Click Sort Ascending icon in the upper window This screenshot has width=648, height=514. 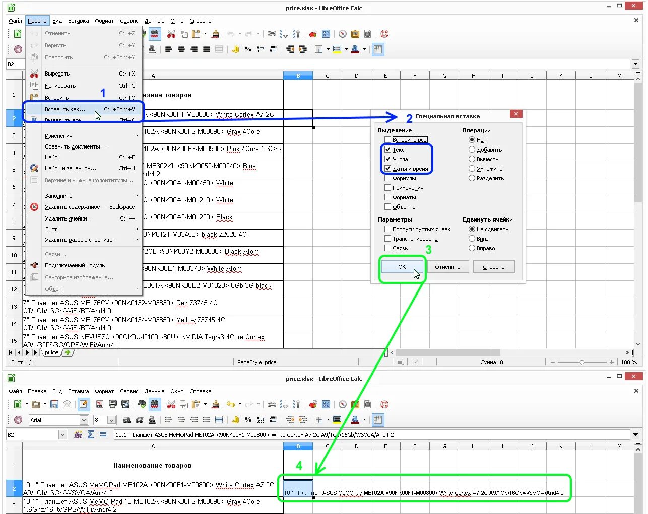click(x=284, y=34)
